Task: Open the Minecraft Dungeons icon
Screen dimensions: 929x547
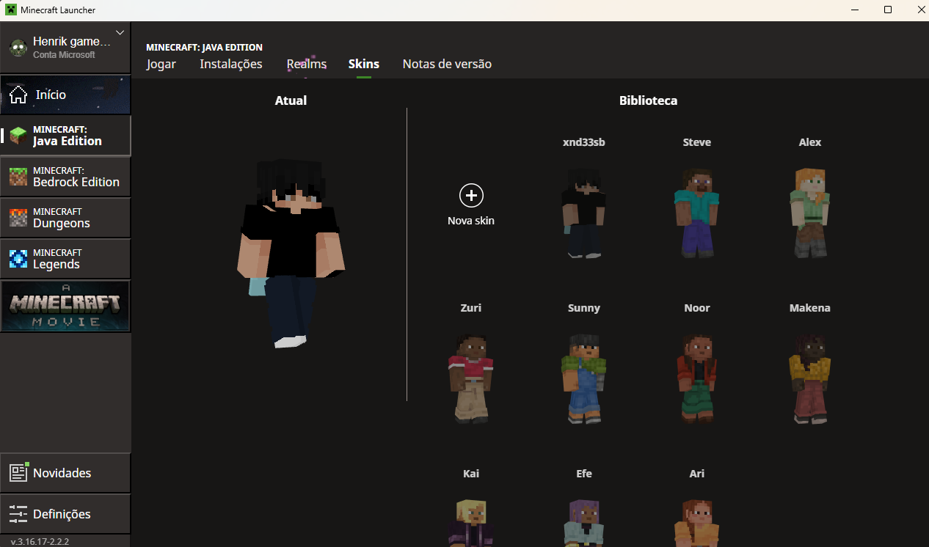Action: click(x=18, y=218)
